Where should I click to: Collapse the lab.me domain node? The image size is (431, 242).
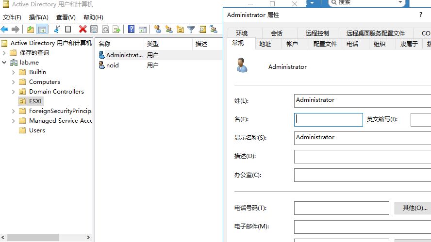pos(4,63)
